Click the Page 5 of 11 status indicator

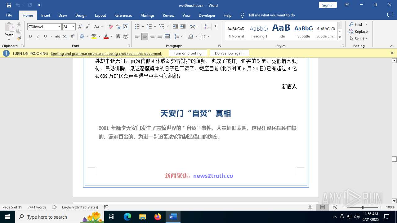point(12,207)
